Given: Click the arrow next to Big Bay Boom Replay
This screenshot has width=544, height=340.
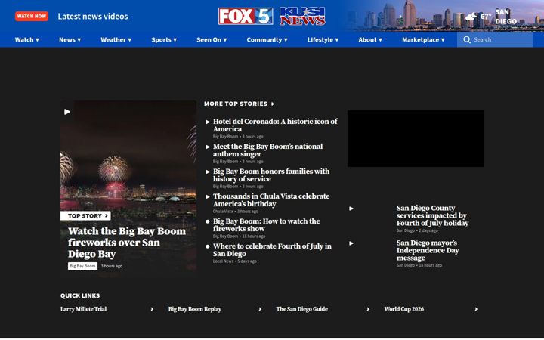Looking at the screenshot, I should pos(260,309).
